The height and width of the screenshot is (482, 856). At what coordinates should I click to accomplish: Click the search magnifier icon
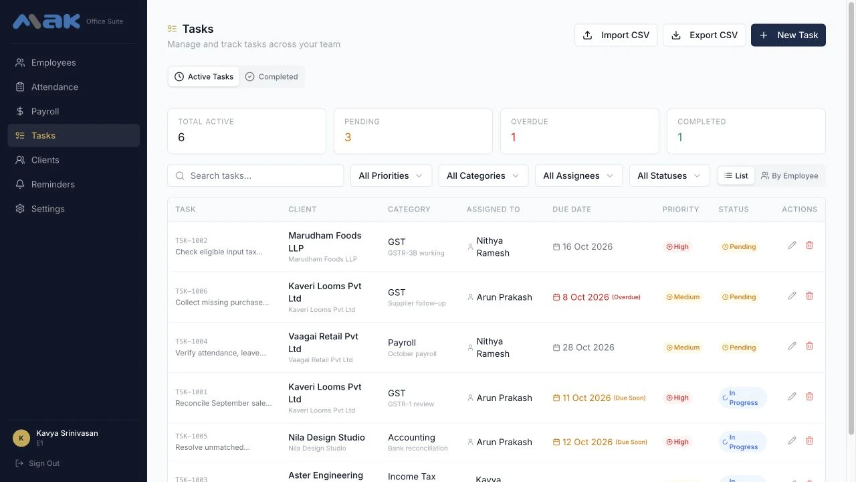[180, 176]
